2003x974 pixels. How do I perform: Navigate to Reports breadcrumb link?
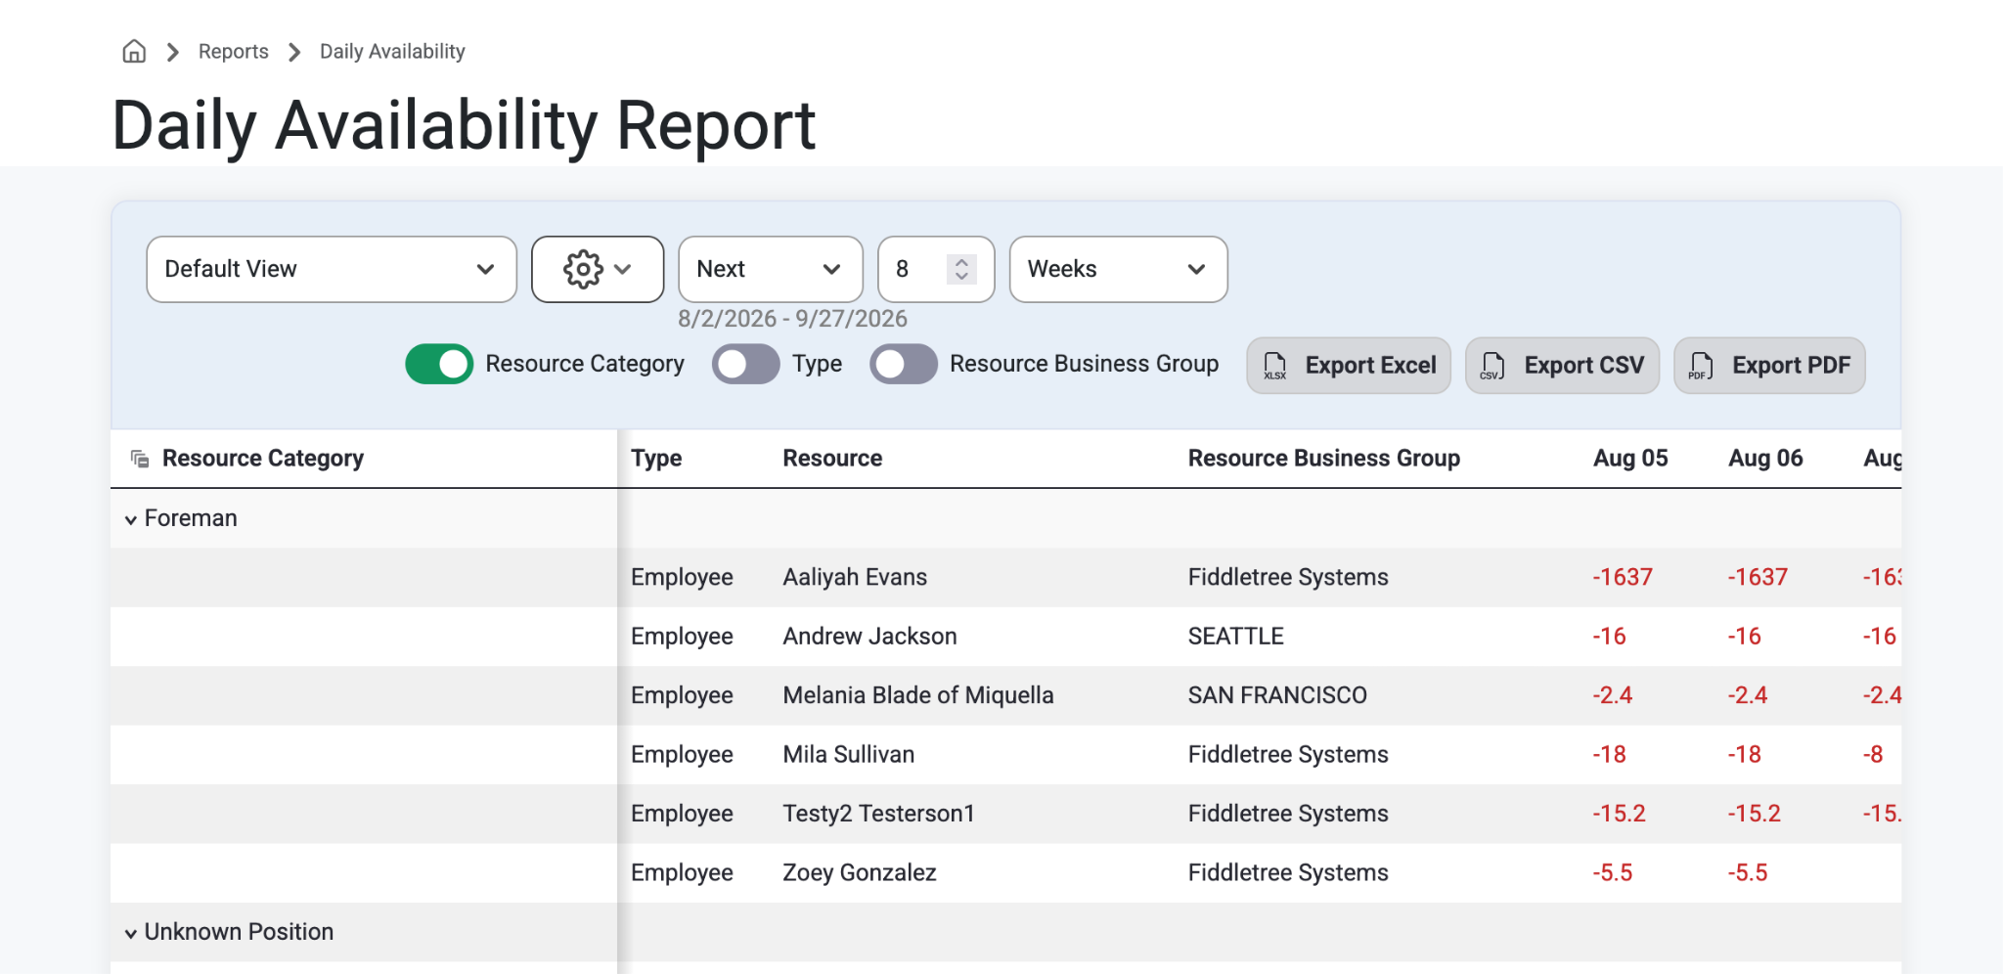point(233,51)
